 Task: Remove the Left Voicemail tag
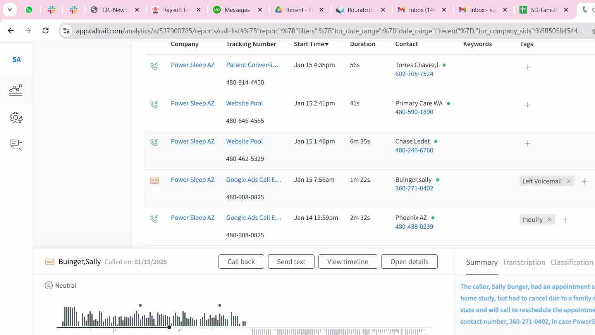pyautogui.click(x=569, y=181)
